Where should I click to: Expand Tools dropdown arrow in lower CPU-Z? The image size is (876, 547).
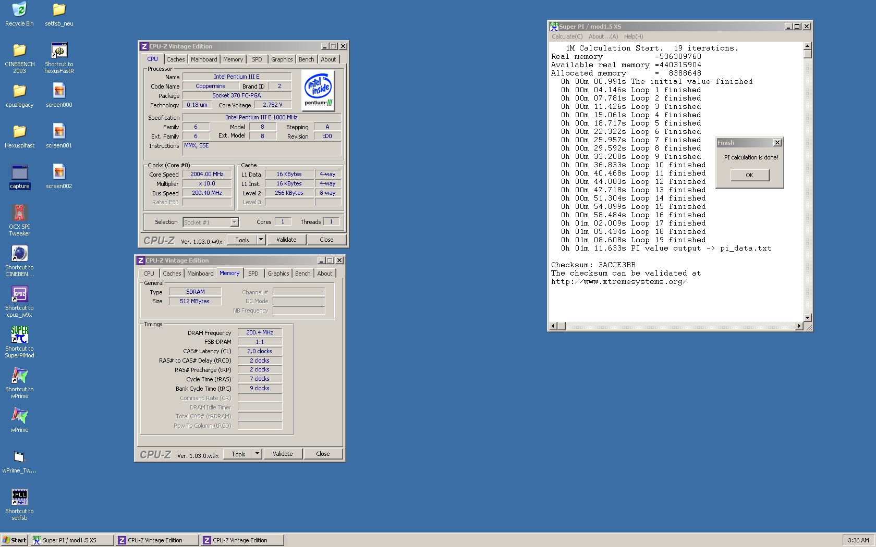258,454
